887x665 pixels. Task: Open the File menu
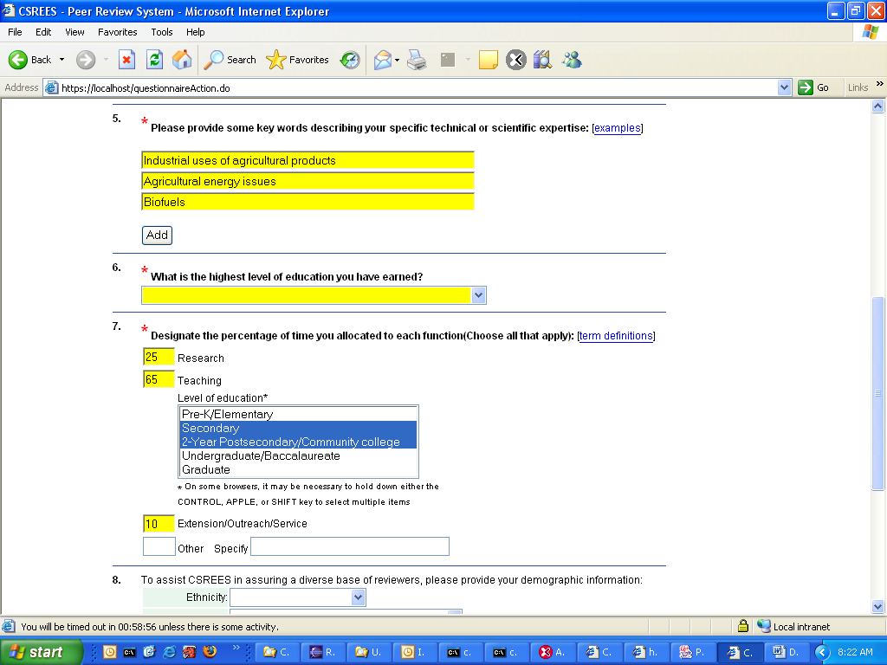15,32
